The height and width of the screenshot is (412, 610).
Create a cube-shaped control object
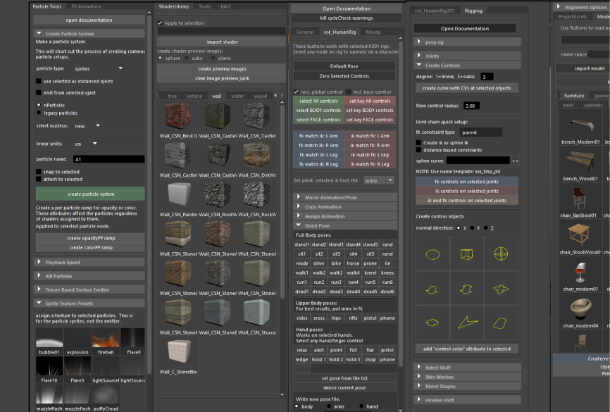[467, 254]
